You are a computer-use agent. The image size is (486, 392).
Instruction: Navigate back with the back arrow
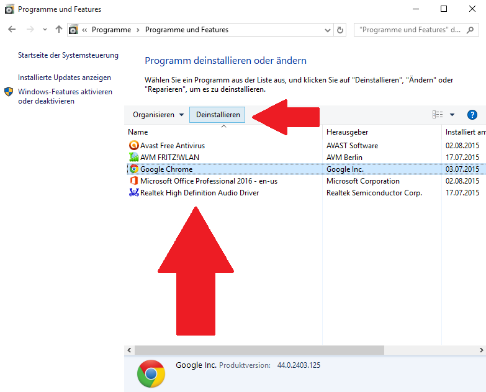click(12, 30)
